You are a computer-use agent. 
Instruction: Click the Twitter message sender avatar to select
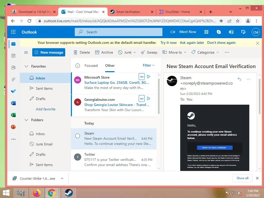(78, 157)
